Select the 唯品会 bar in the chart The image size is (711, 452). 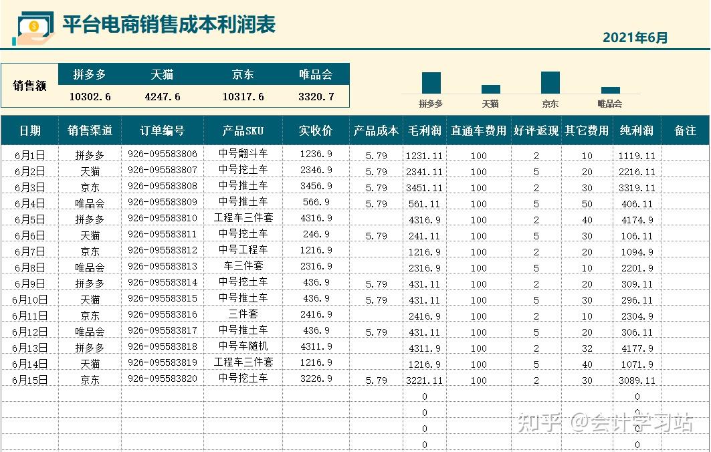(x=610, y=89)
